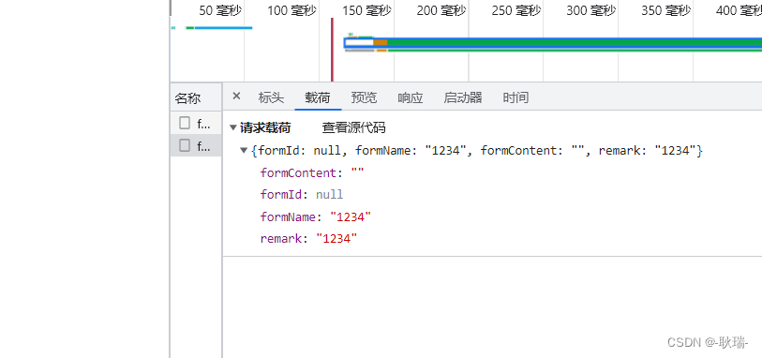
Task: Switch to the 标头 tab
Action: coord(271,97)
